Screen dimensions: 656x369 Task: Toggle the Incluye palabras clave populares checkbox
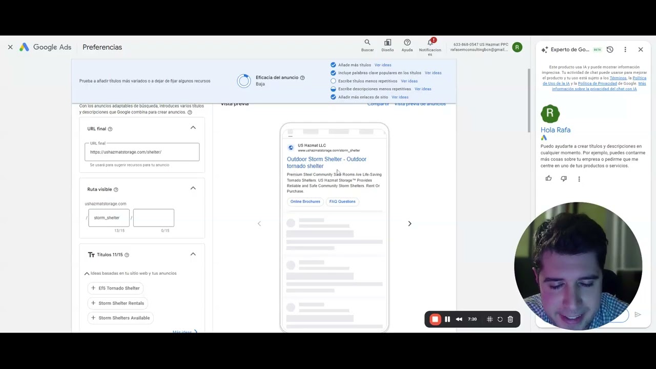[x=333, y=73]
